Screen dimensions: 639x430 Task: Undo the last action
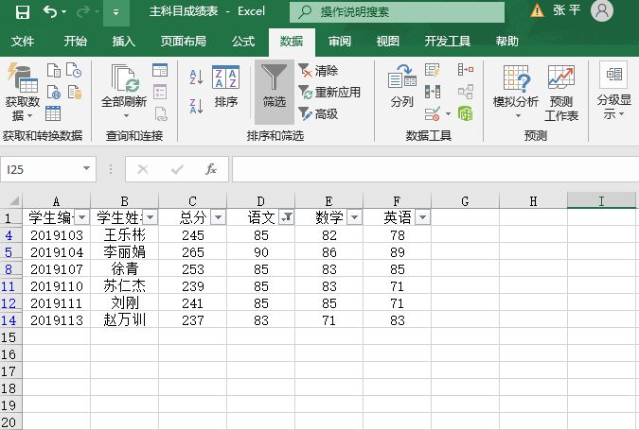point(50,11)
